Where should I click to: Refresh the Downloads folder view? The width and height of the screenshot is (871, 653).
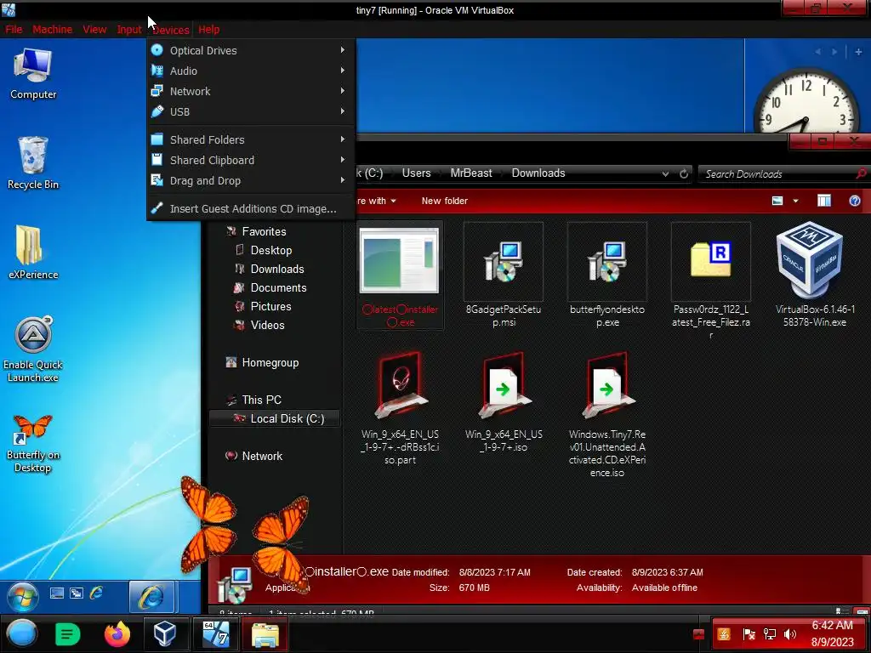pyautogui.click(x=684, y=173)
